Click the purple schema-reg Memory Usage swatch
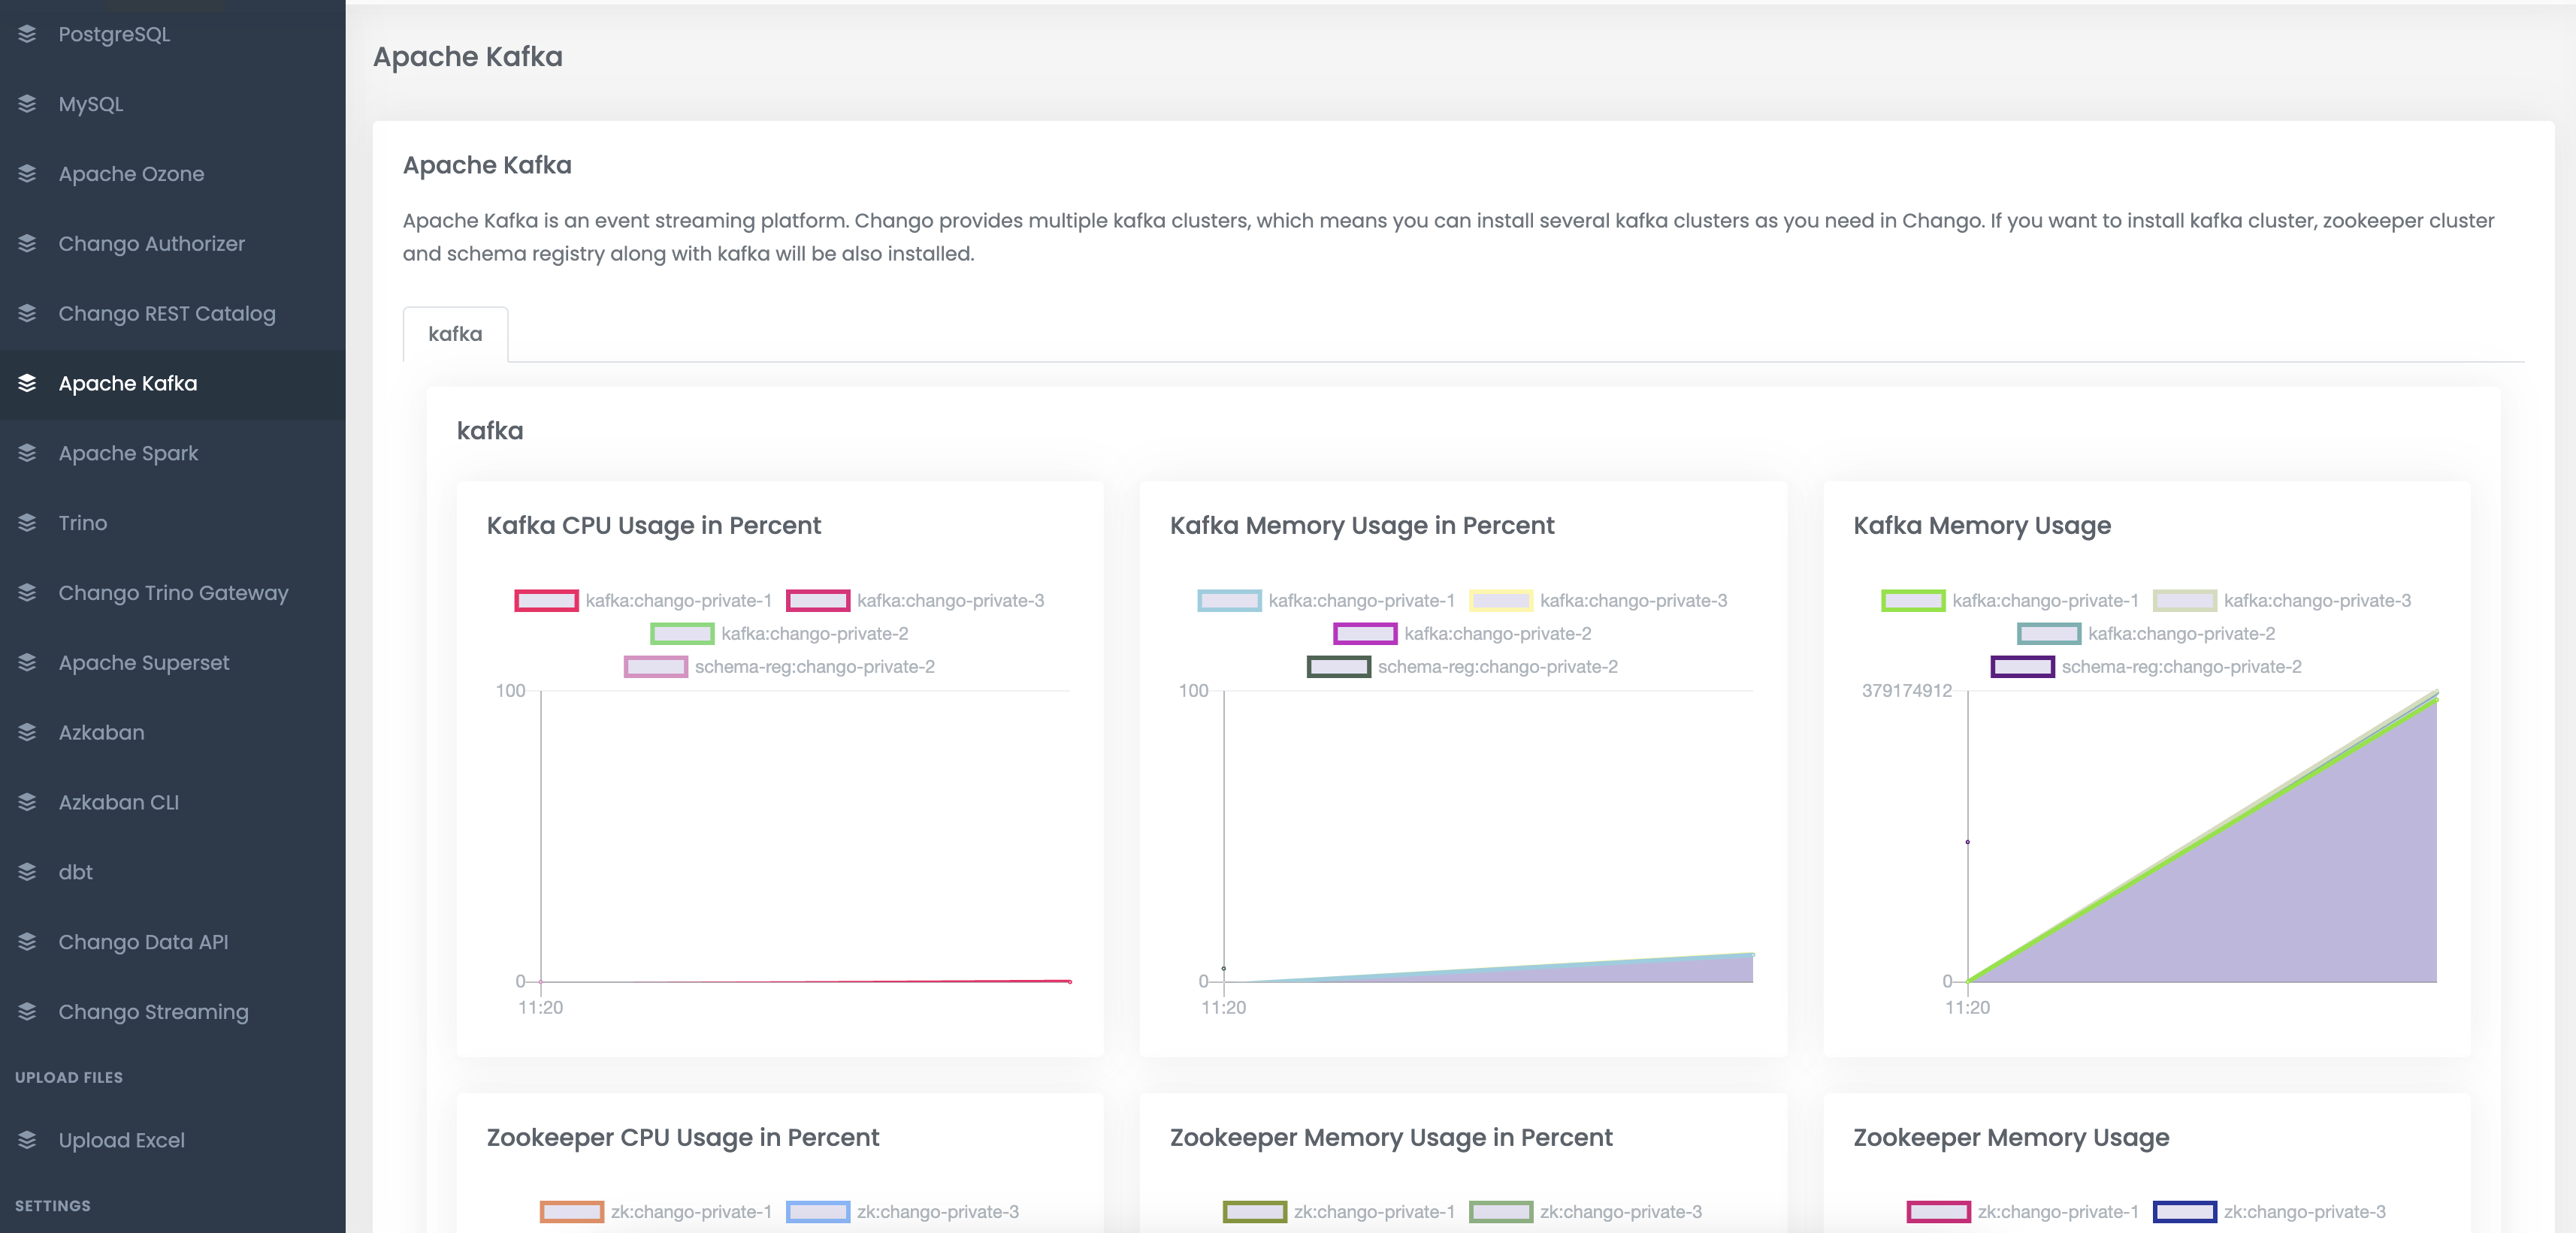The image size is (2576, 1233). 2023,667
